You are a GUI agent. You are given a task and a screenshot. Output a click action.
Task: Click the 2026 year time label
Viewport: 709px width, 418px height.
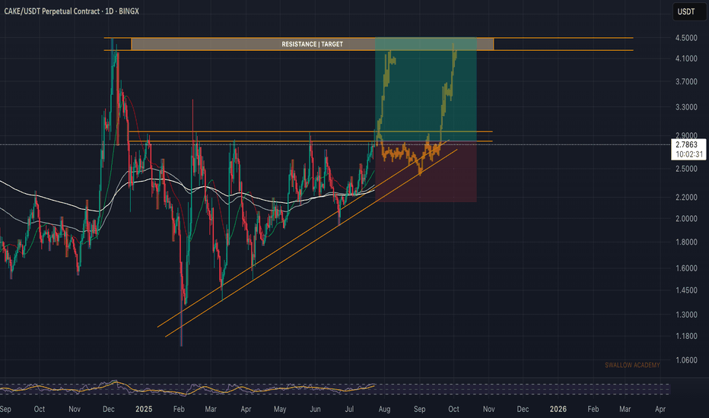pos(558,409)
